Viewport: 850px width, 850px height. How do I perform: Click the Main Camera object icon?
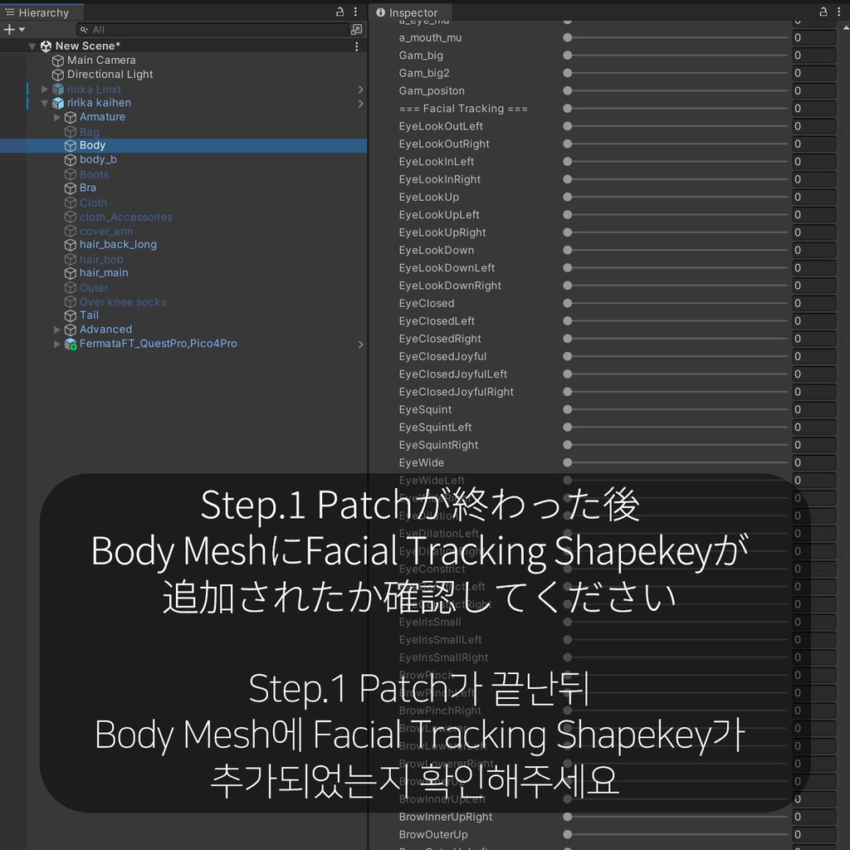coord(57,60)
